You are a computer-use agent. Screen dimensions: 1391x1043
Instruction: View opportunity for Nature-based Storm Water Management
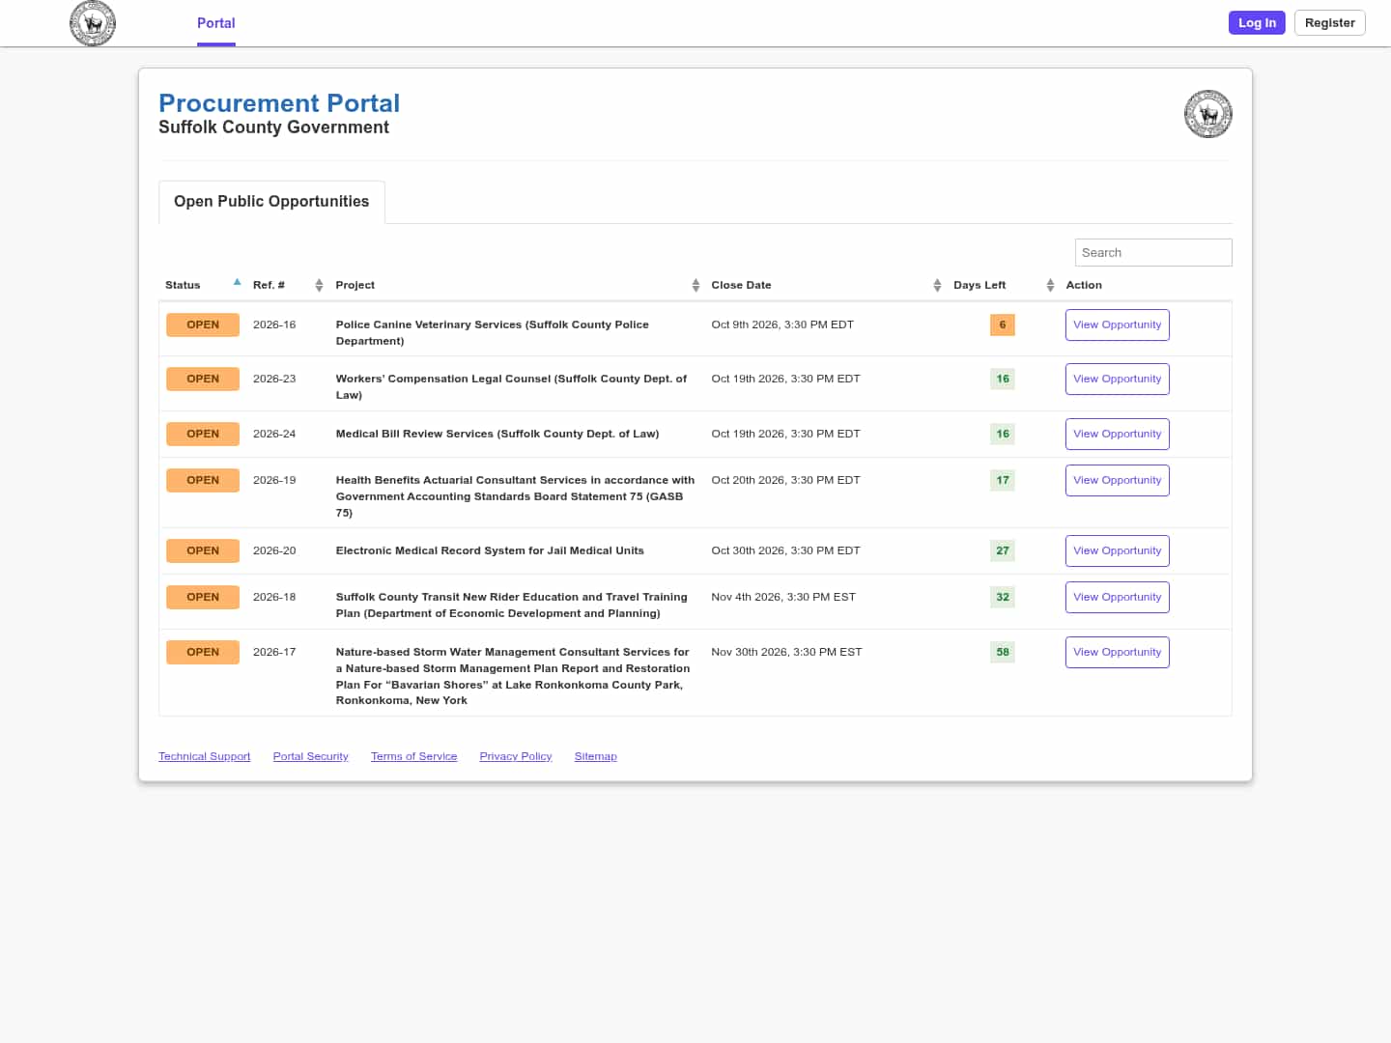(x=1118, y=652)
